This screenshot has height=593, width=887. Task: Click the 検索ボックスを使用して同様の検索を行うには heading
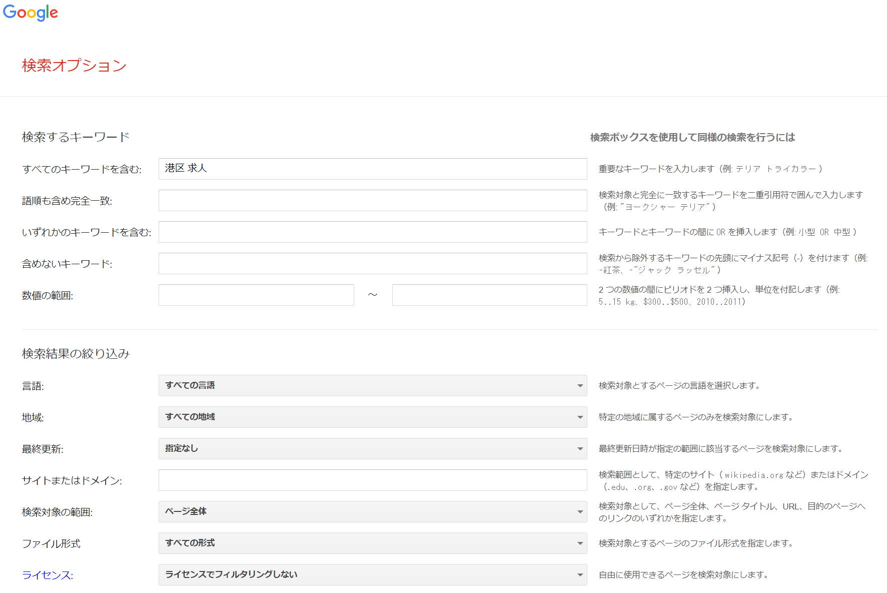692,137
